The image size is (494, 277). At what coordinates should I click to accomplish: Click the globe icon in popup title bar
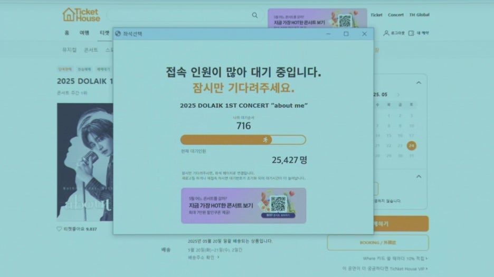(x=118, y=34)
